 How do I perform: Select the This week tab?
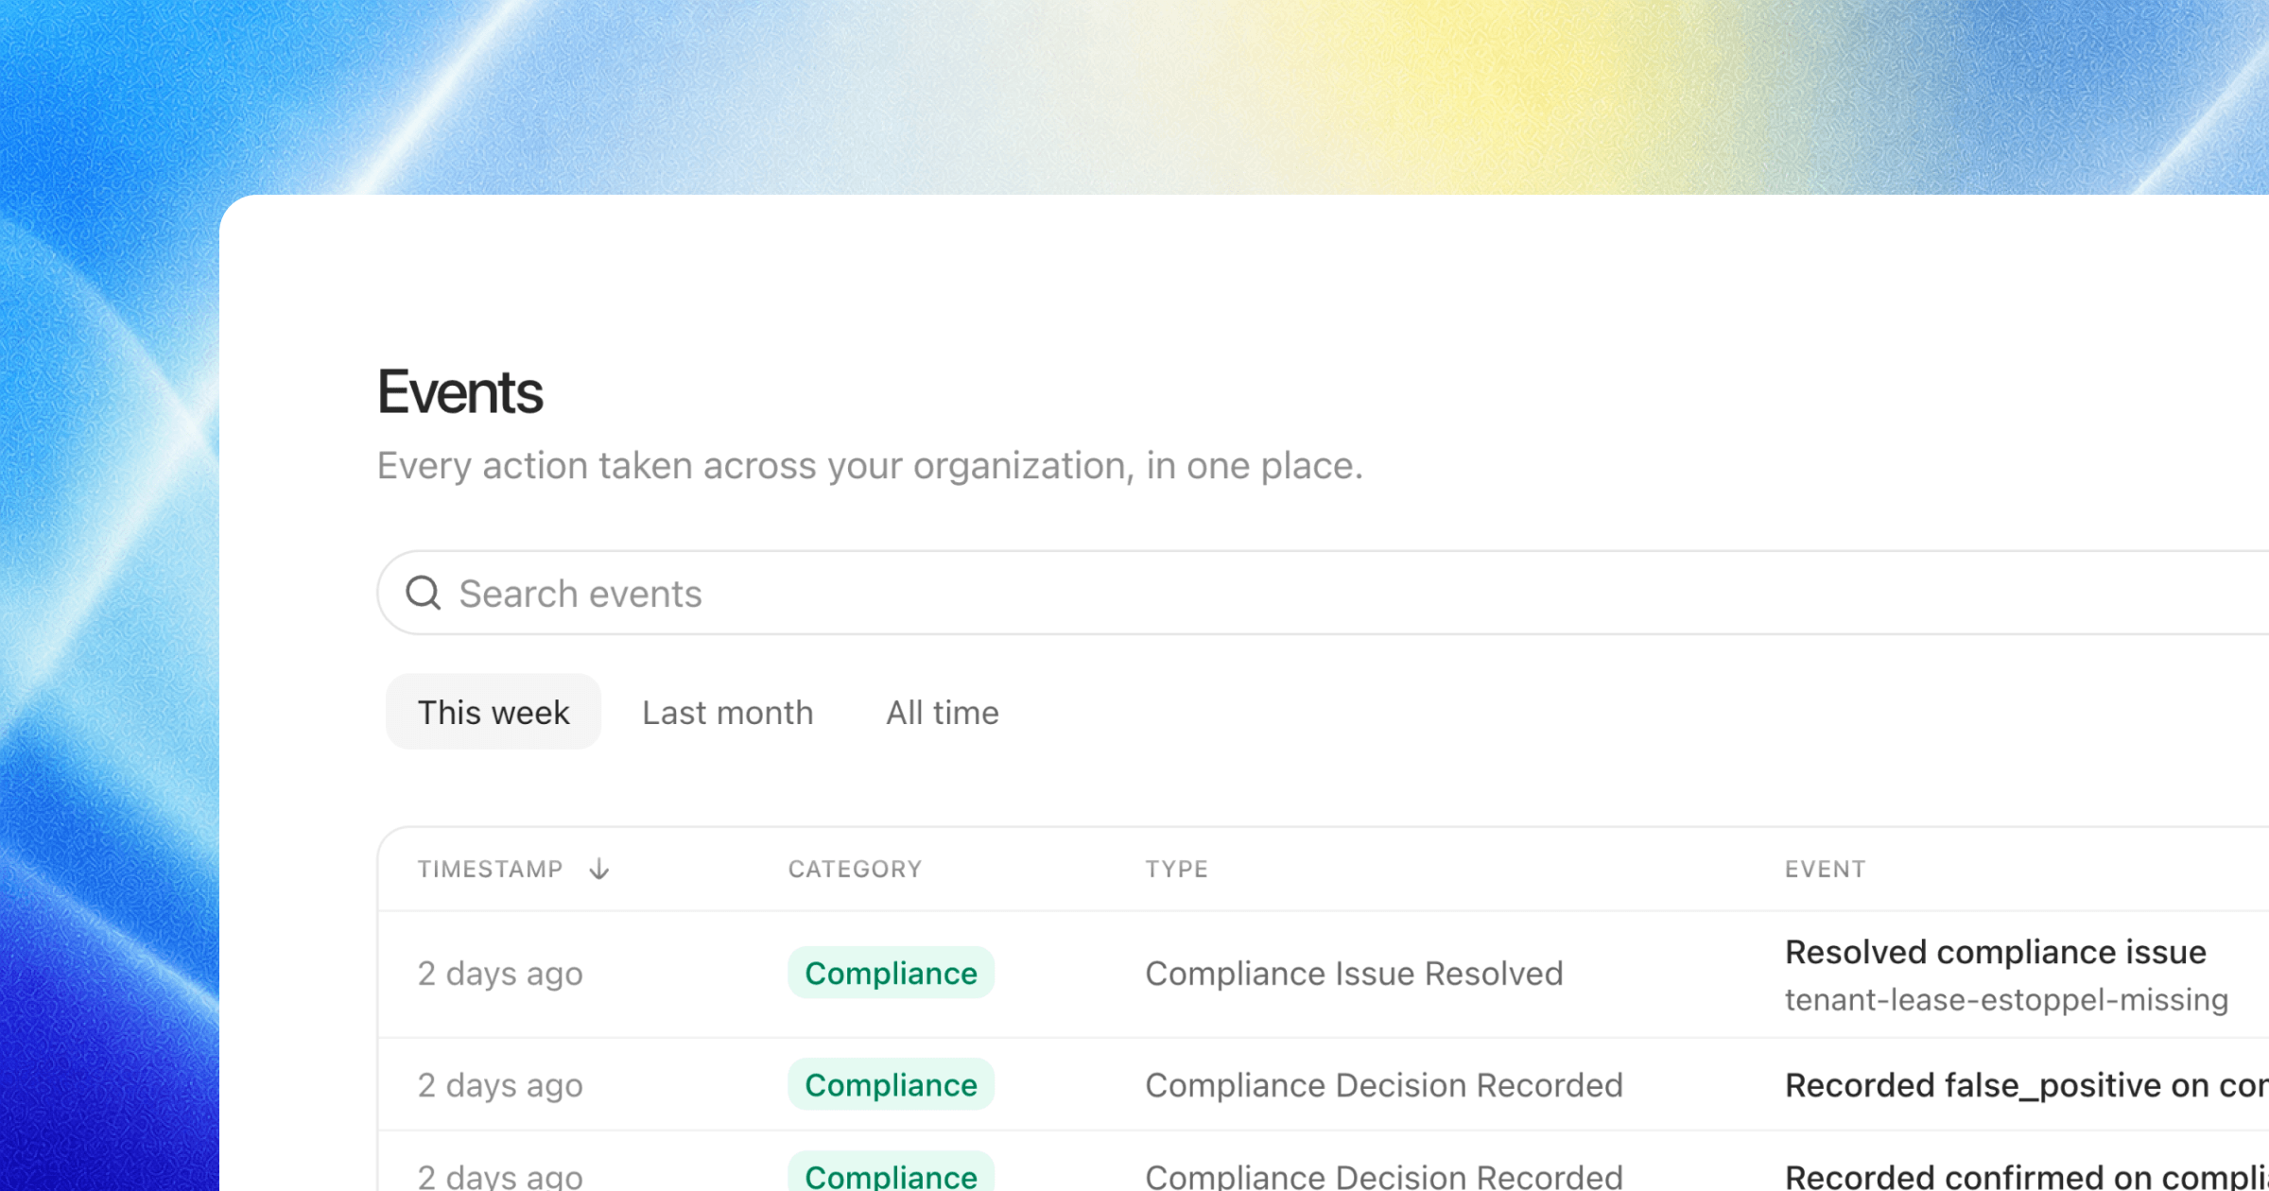pos(494,712)
